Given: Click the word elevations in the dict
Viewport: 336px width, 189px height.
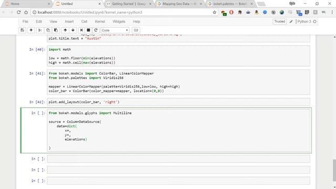Looking at the screenshot, I should pos(75,139).
